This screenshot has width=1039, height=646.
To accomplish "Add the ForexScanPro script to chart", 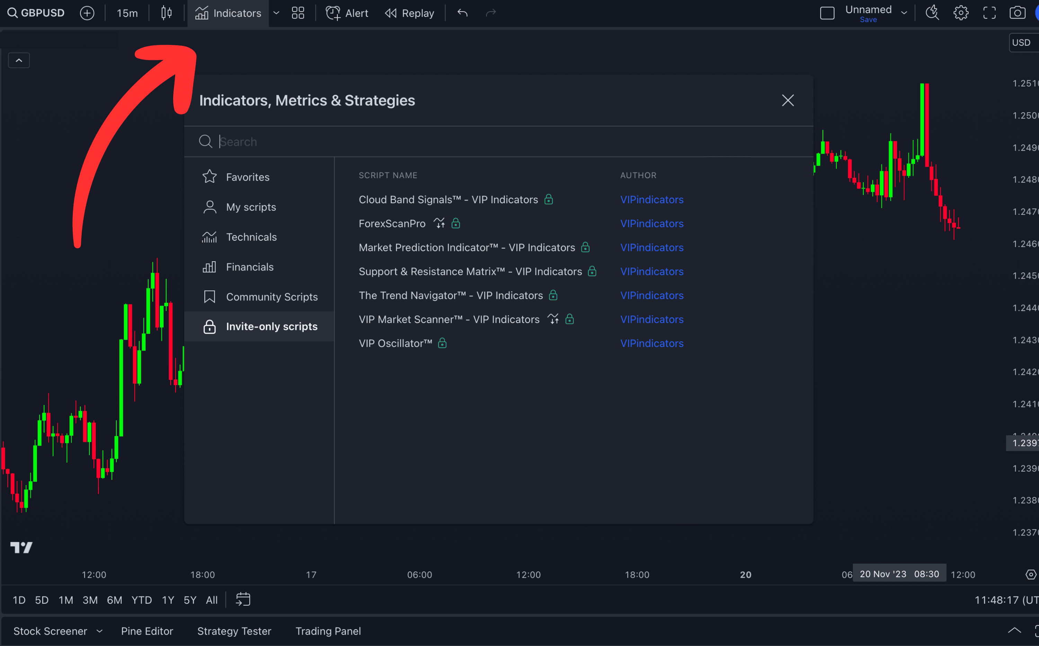I will pyautogui.click(x=392, y=224).
